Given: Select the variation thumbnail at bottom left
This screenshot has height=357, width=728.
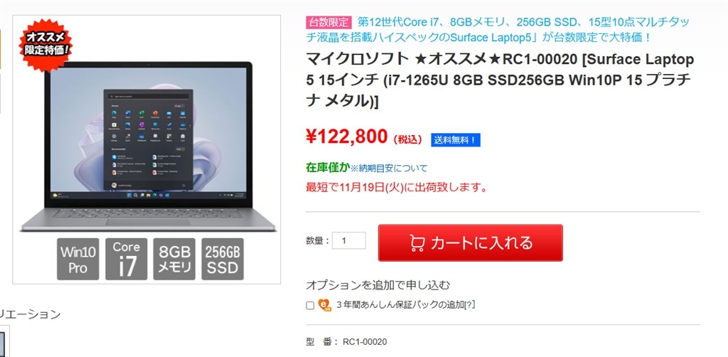Looking at the screenshot, I should (4, 341).
